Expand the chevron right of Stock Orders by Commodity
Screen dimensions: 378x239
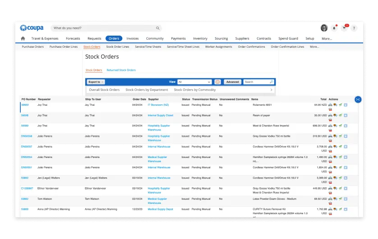pos(271,90)
